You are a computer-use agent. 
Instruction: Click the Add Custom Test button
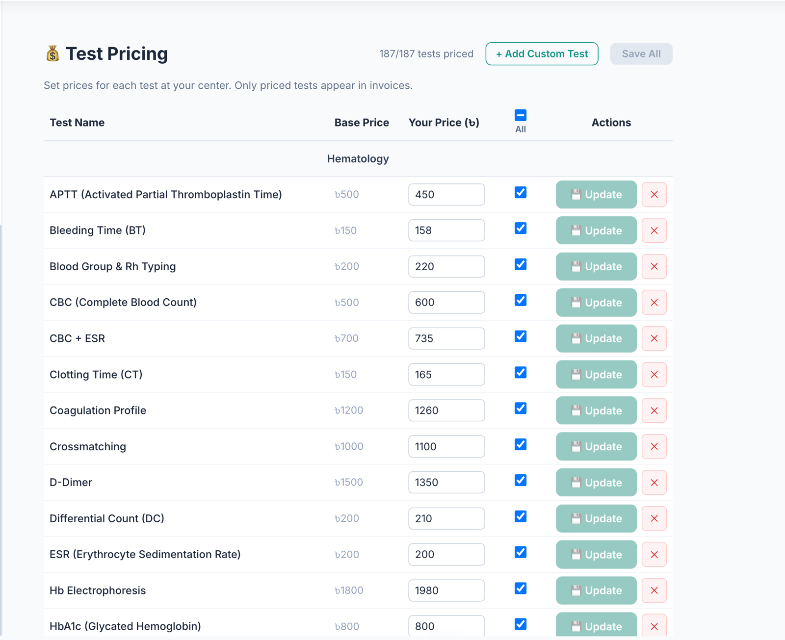(542, 54)
